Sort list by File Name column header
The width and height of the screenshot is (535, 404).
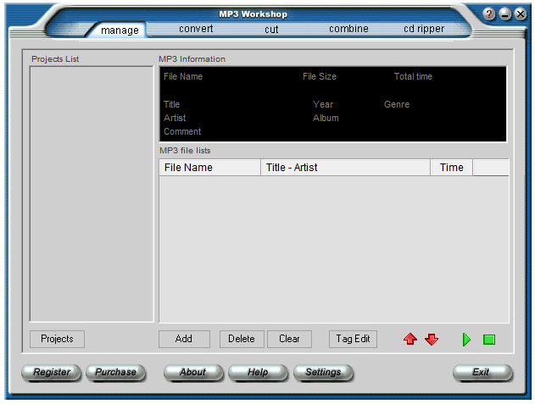click(x=209, y=168)
